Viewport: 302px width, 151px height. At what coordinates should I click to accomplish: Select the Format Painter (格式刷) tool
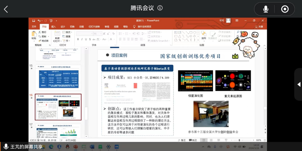pos(44,41)
